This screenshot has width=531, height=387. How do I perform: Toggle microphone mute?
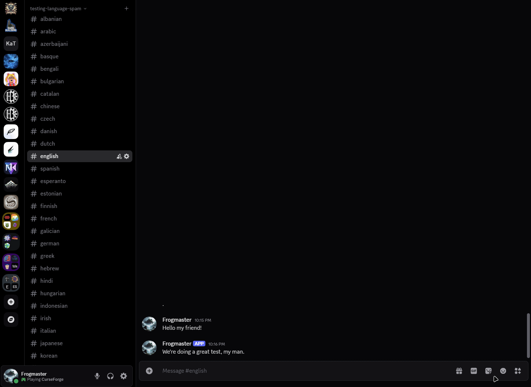97,376
